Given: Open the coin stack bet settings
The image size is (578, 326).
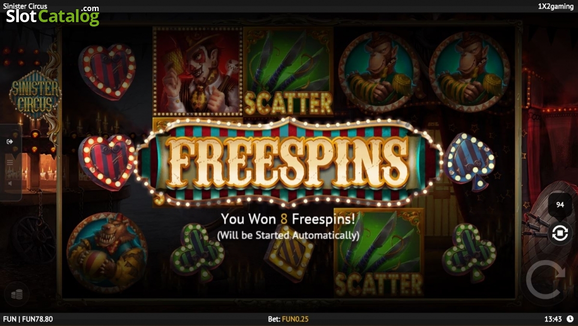Looking at the screenshot, I should tap(17, 294).
